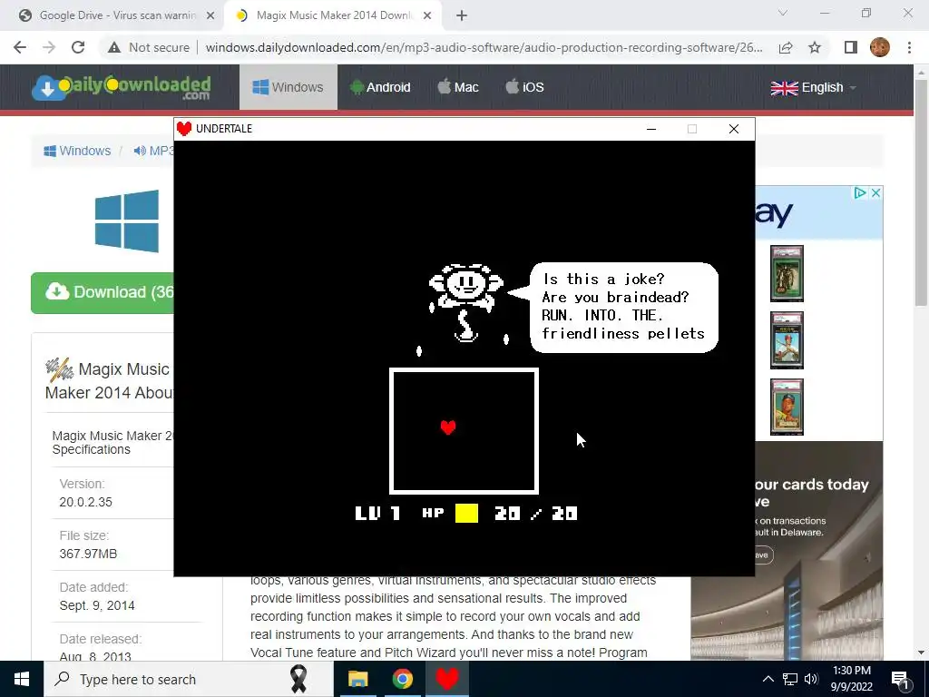Click the taskbar search box

tap(189, 679)
